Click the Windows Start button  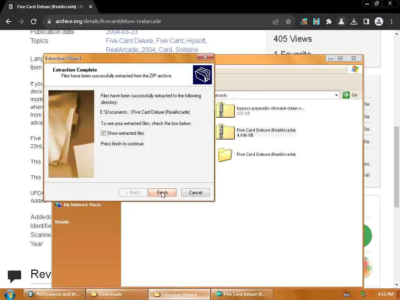[10, 295]
